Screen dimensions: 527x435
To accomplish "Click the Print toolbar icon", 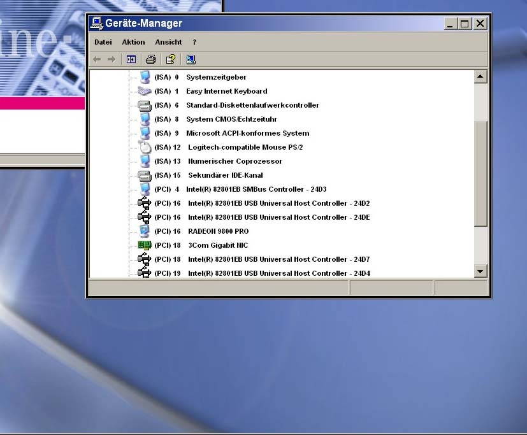I will click(x=151, y=59).
